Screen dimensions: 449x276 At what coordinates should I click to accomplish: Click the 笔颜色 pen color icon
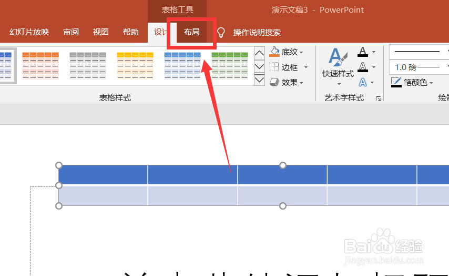coord(396,82)
